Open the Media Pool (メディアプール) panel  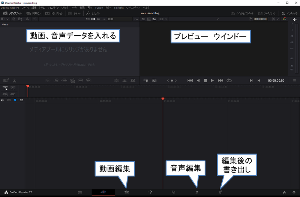point(12,14)
